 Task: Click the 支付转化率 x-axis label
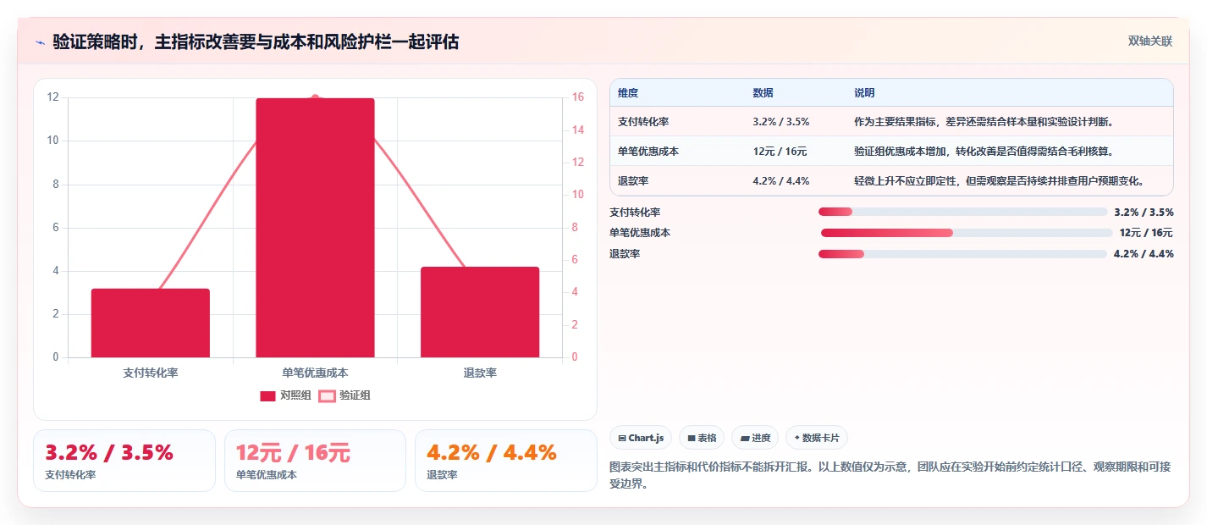pos(151,373)
